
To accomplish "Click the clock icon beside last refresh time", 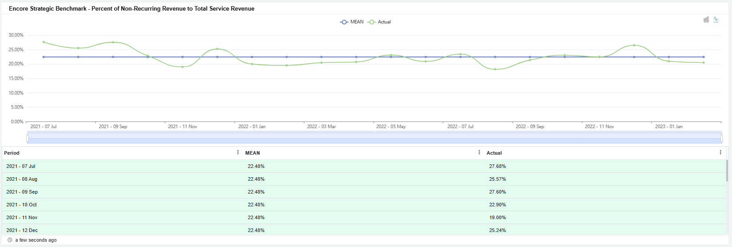I will coord(10,240).
